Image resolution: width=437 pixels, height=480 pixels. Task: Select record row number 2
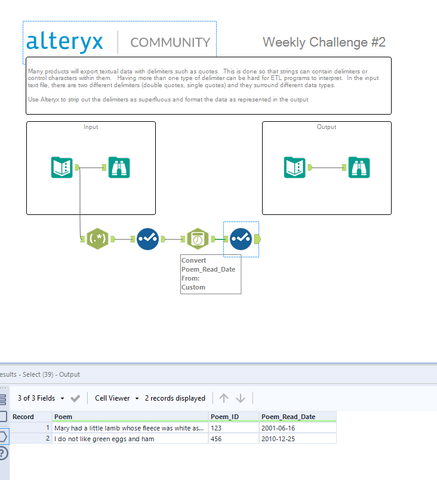(x=31, y=439)
